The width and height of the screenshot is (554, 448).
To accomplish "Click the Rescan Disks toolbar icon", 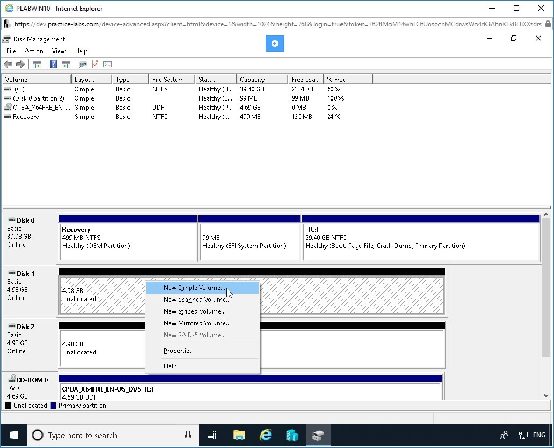I will click(83, 65).
